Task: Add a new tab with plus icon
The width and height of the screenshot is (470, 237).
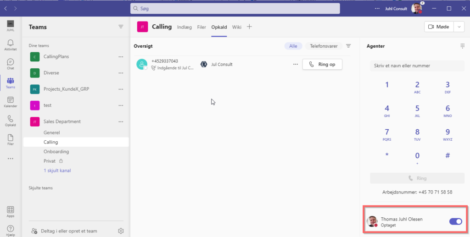Action: (249, 27)
